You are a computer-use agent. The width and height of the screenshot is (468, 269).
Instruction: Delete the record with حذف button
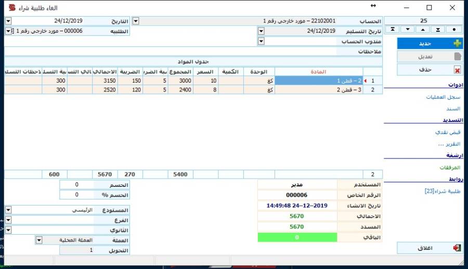tap(430, 70)
